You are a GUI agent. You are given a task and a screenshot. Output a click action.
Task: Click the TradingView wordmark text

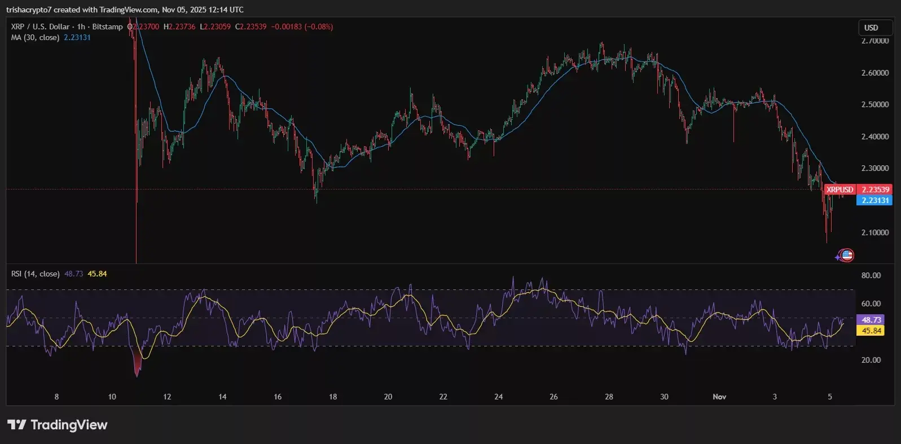pos(69,425)
